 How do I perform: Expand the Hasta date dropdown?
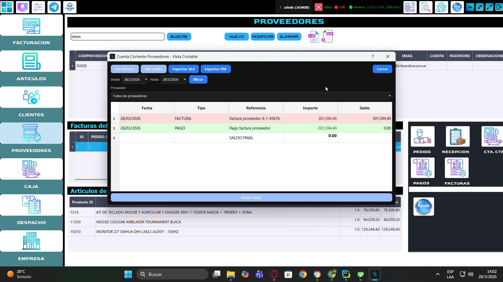pyautogui.click(x=185, y=80)
